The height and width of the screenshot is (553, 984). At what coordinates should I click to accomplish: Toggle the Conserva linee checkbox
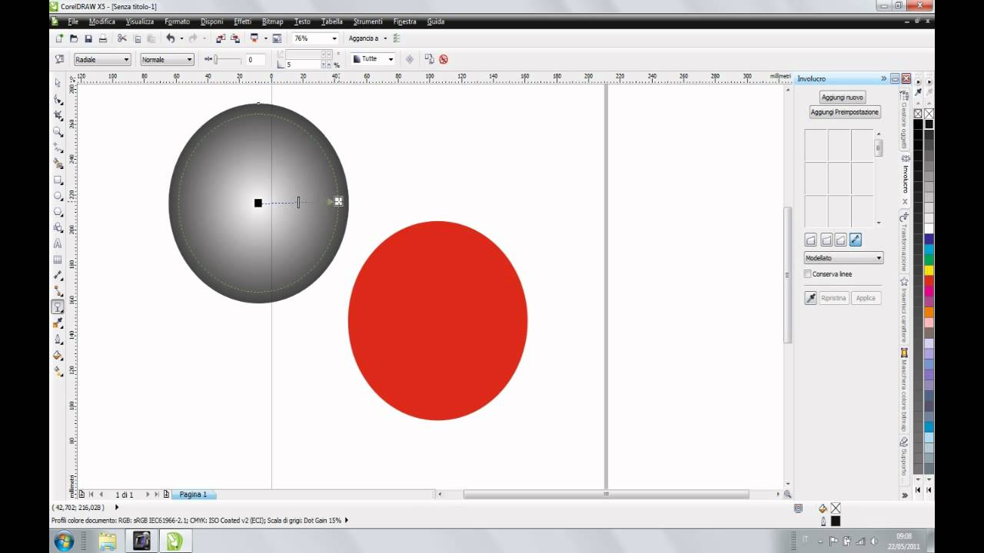coord(808,274)
